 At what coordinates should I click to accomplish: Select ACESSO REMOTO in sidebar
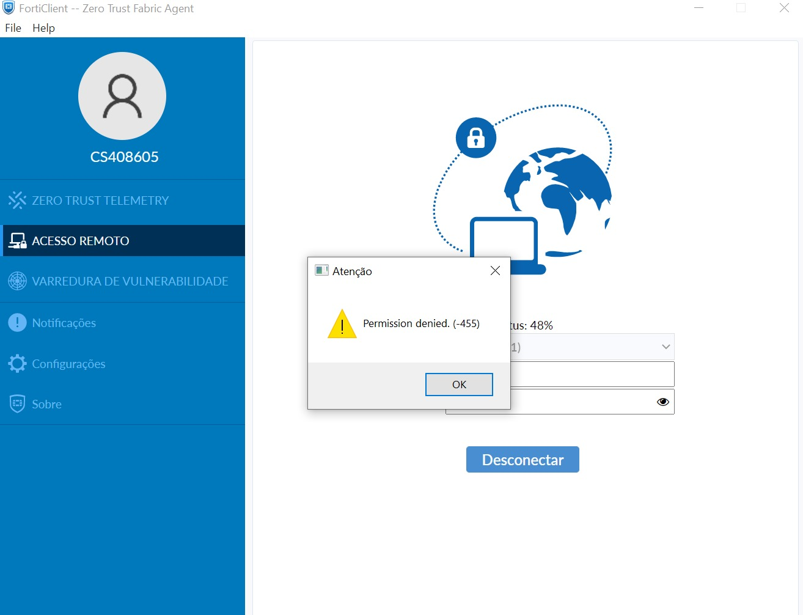coord(122,240)
